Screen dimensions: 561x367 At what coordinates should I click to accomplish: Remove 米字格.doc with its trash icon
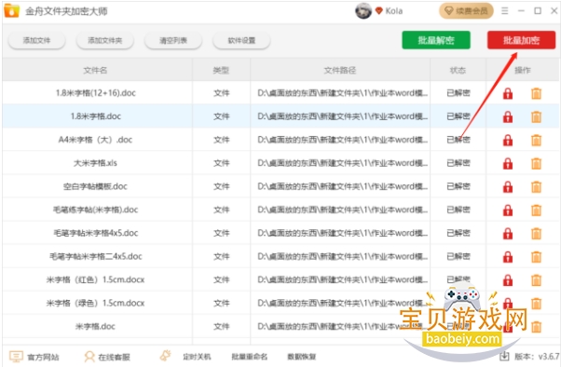(x=536, y=327)
